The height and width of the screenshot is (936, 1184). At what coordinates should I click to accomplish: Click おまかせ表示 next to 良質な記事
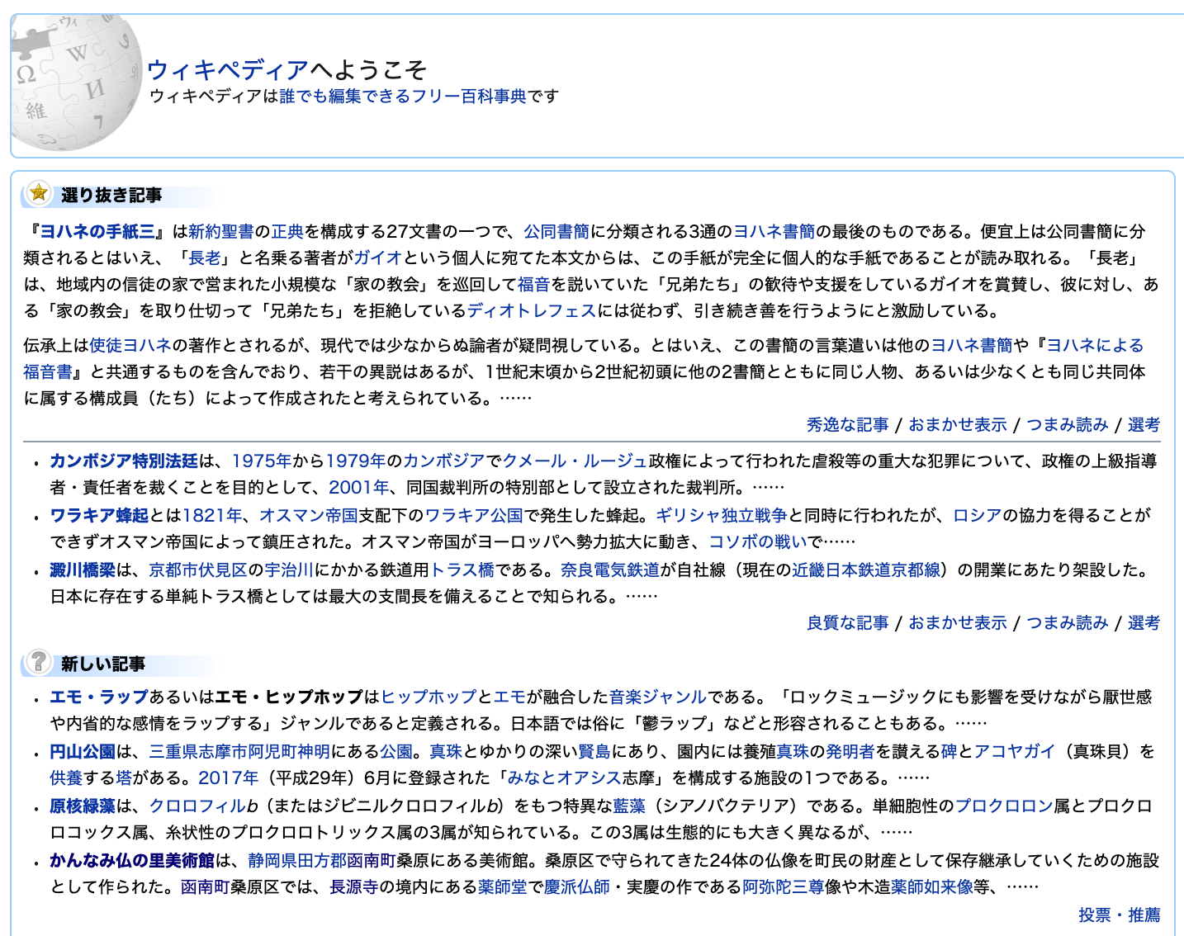click(958, 623)
